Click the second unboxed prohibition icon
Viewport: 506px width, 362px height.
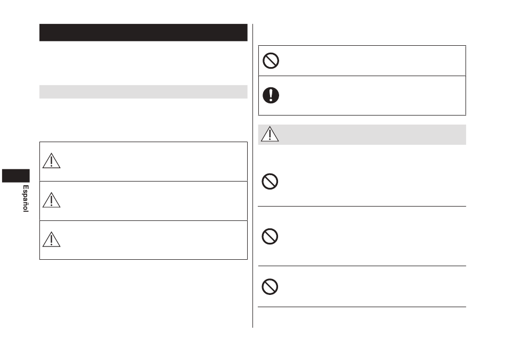point(270,236)
